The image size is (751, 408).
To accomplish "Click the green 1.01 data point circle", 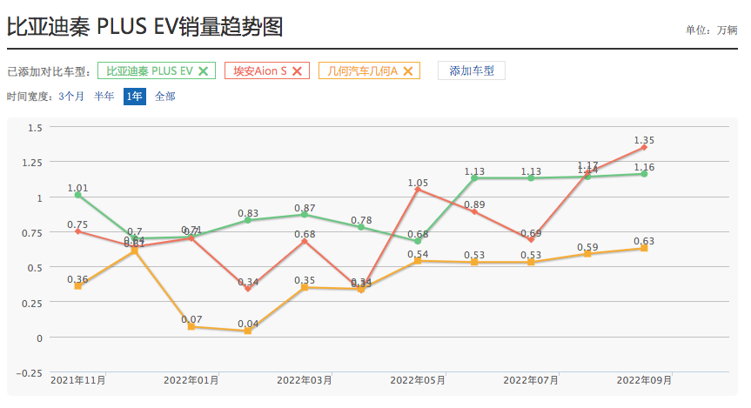I will point(78,195).
